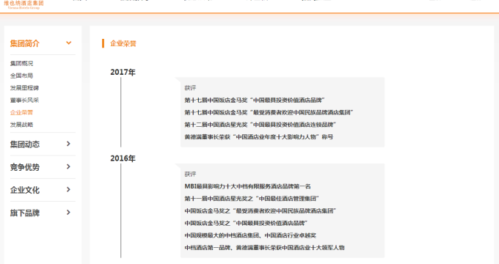Expand the 竞争优势 section arrow
Image resolution: width=499 pixels, height=264 pixels.
pos(68,166)
